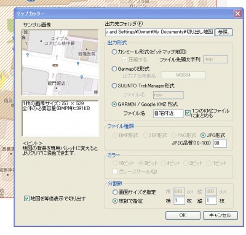246x235 pixels.
Task: Select GarmapCE形式 output format
Action: [x=114, y=69]
